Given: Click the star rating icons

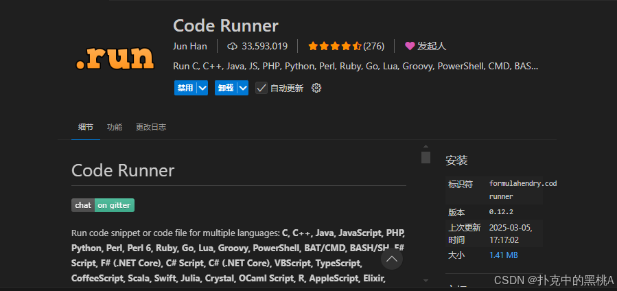Looking at the screenshot, I should [335, 46].
